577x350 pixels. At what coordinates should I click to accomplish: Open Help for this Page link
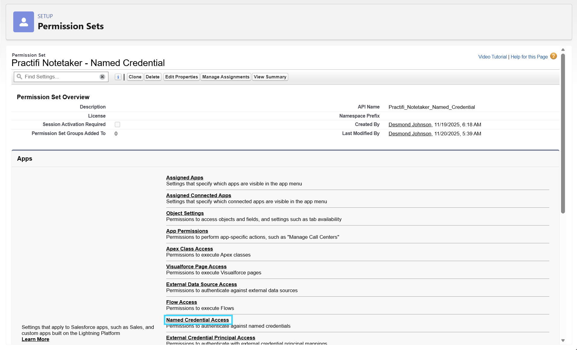pyautogui.click(x=529, y=57)
